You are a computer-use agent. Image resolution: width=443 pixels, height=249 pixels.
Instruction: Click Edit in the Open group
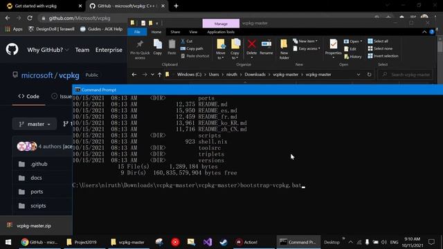tap(350, 49)
